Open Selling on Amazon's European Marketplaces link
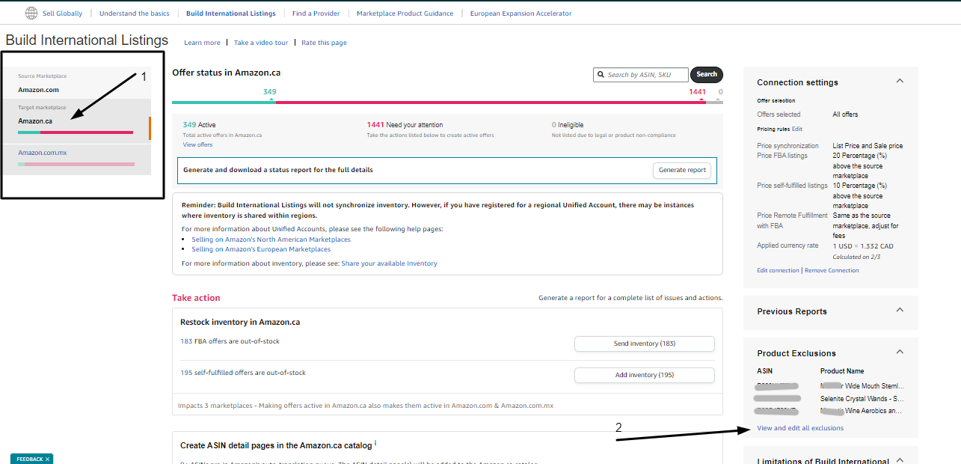The width and height of the screenshot is (961, 464). tap(261, 249)
